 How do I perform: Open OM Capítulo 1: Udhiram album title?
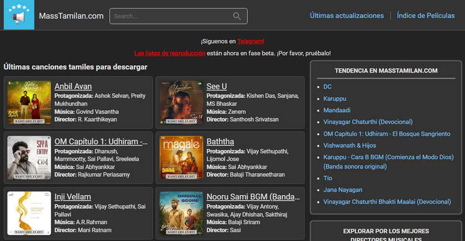[101, 141]
